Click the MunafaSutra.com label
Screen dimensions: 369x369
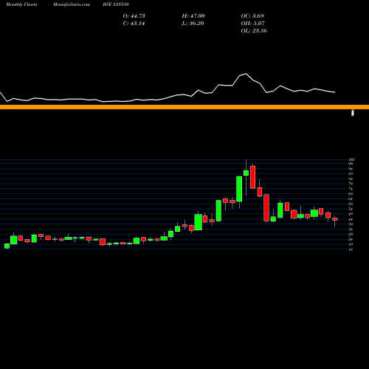pyautogui.click(x=72, y=4)
